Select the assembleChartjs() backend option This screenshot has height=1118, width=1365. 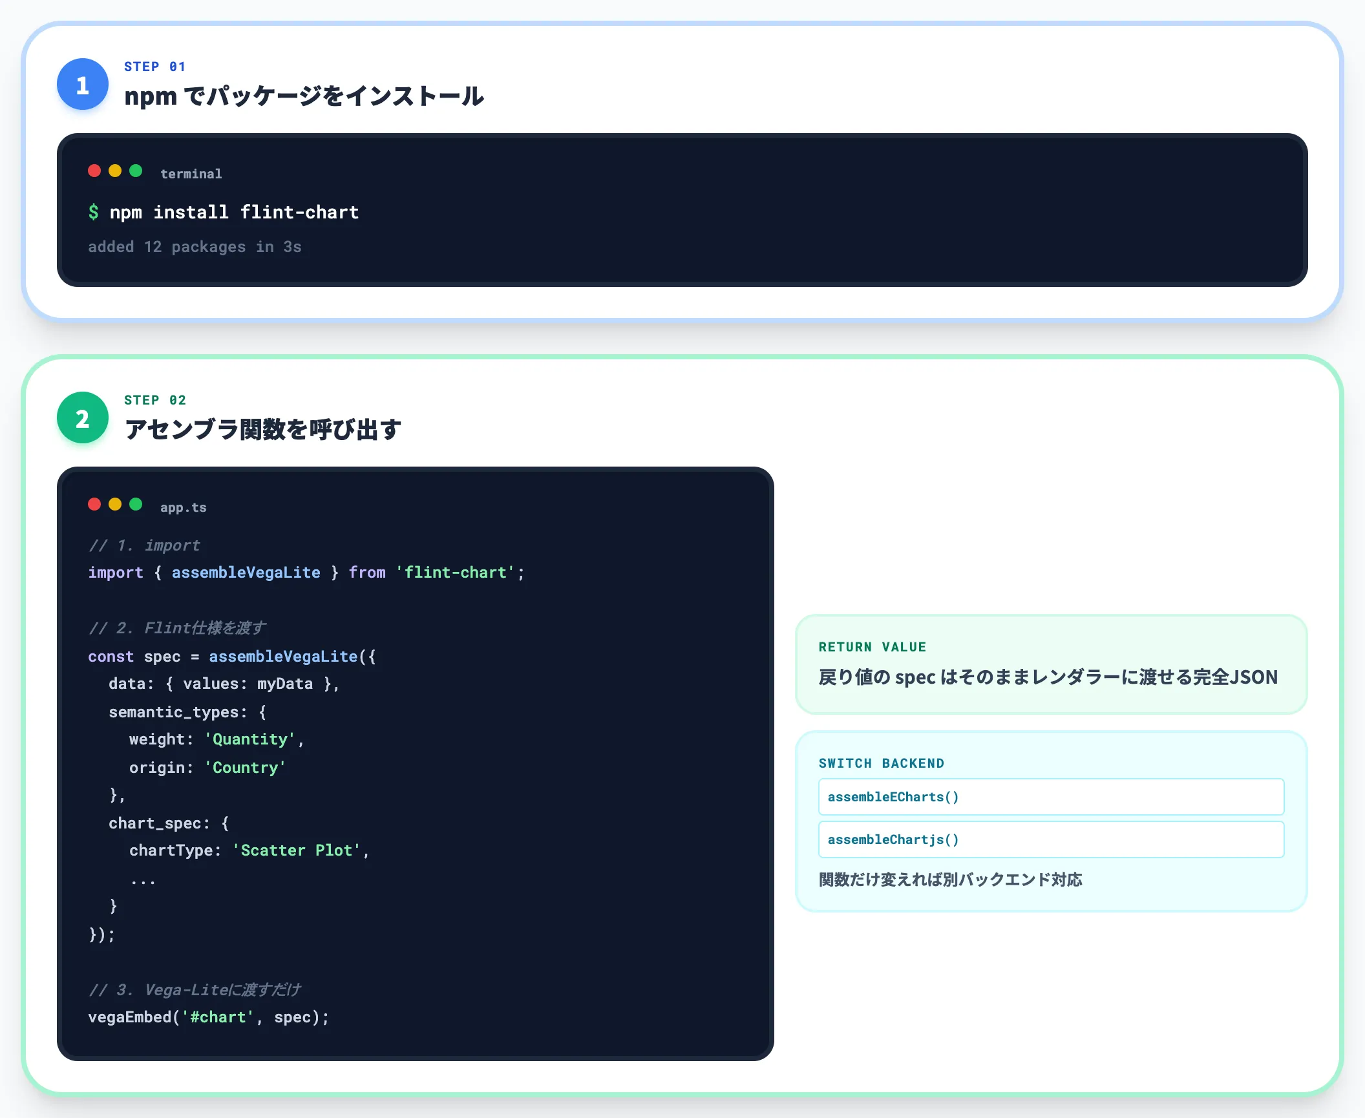(x=1051, y=839)
